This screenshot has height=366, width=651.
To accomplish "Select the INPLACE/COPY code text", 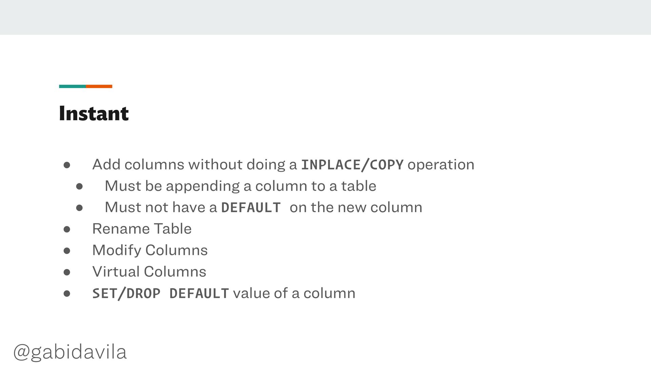I will point(352,165).
